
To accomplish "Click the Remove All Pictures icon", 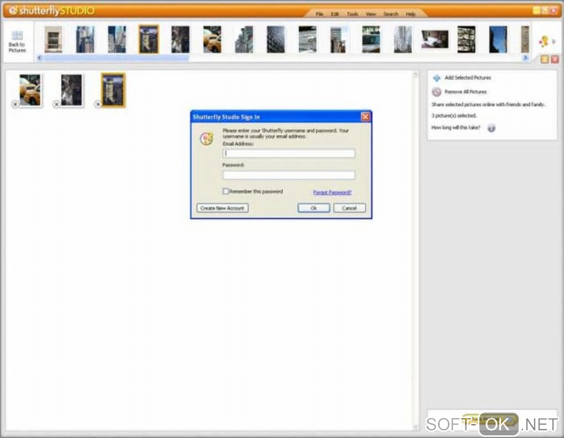I will point(436,92).
